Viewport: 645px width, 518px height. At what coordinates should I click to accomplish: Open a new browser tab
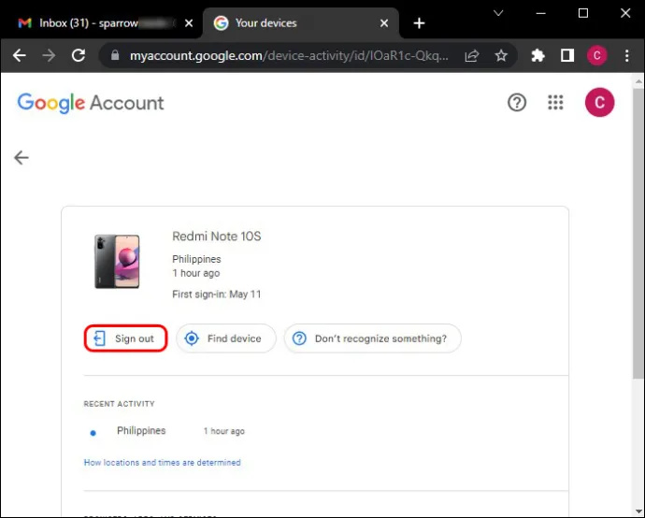point(419,23)
